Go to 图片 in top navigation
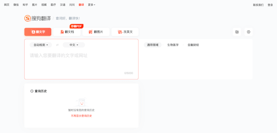Image resolution: width=277 pixels, height=133 pixels. (x=35, y=5)
